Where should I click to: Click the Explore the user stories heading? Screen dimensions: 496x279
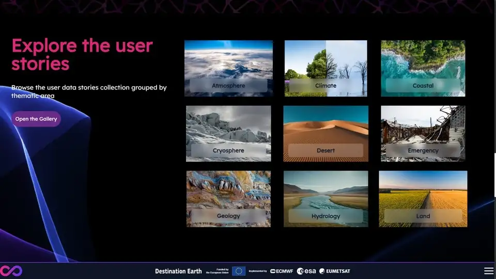tap(82, 54)
